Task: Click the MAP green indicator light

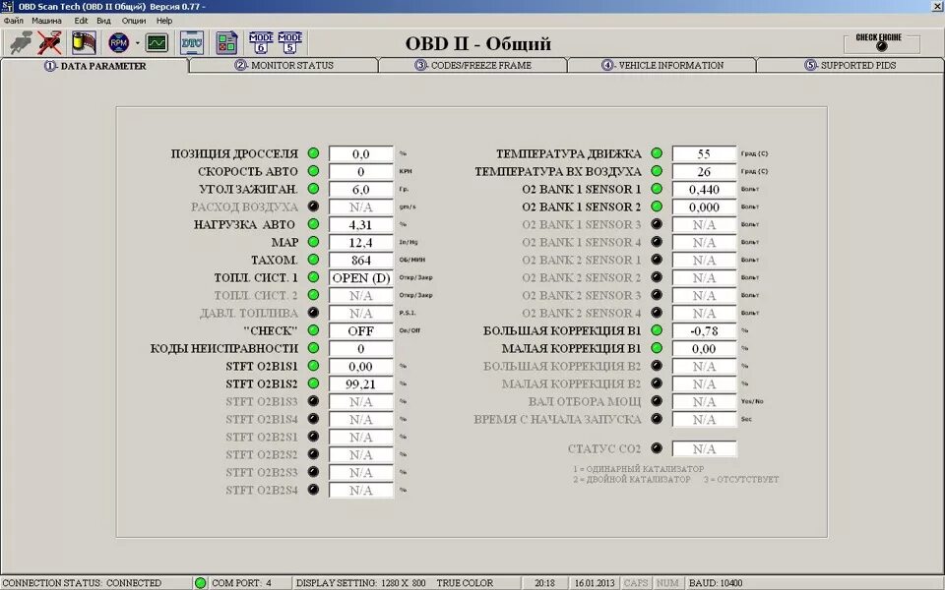Action: tap(313, 242)
